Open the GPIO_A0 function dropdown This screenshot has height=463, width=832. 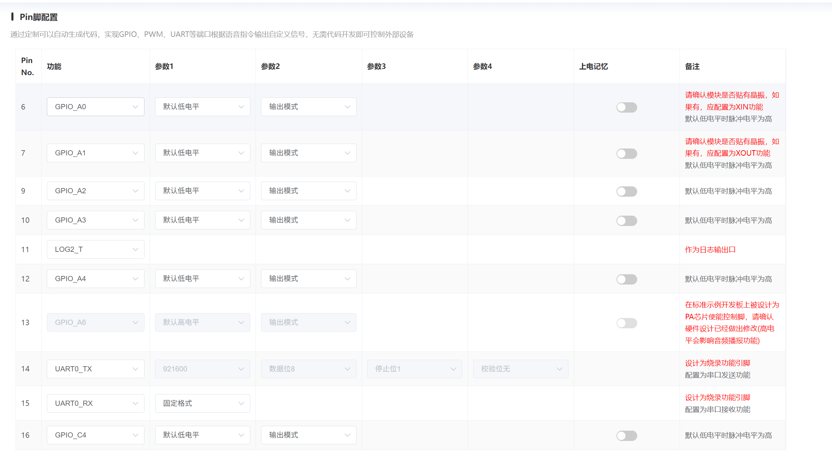96,107
